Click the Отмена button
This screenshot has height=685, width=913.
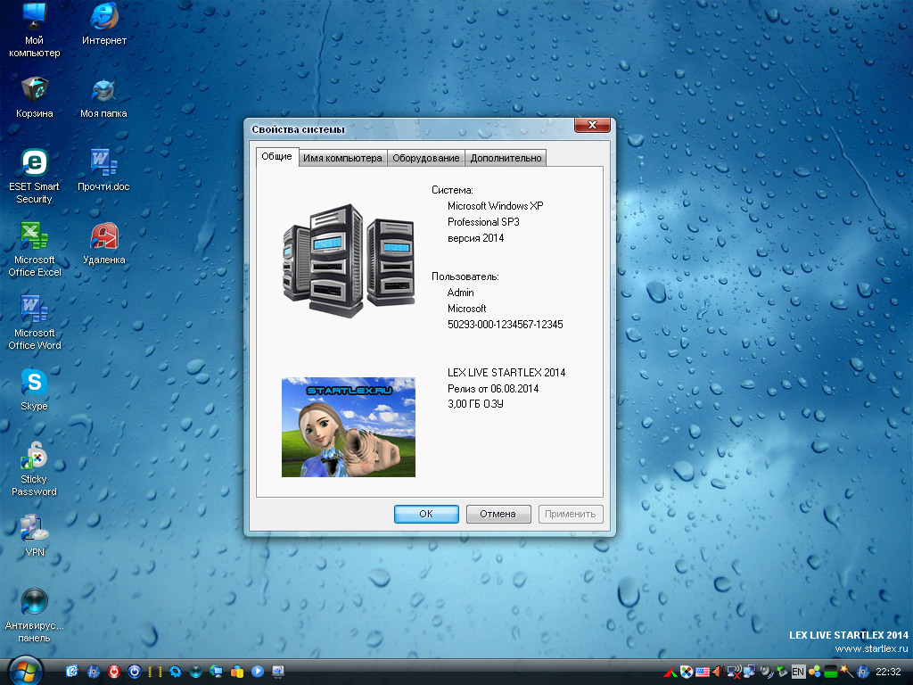tap(498, 514)
